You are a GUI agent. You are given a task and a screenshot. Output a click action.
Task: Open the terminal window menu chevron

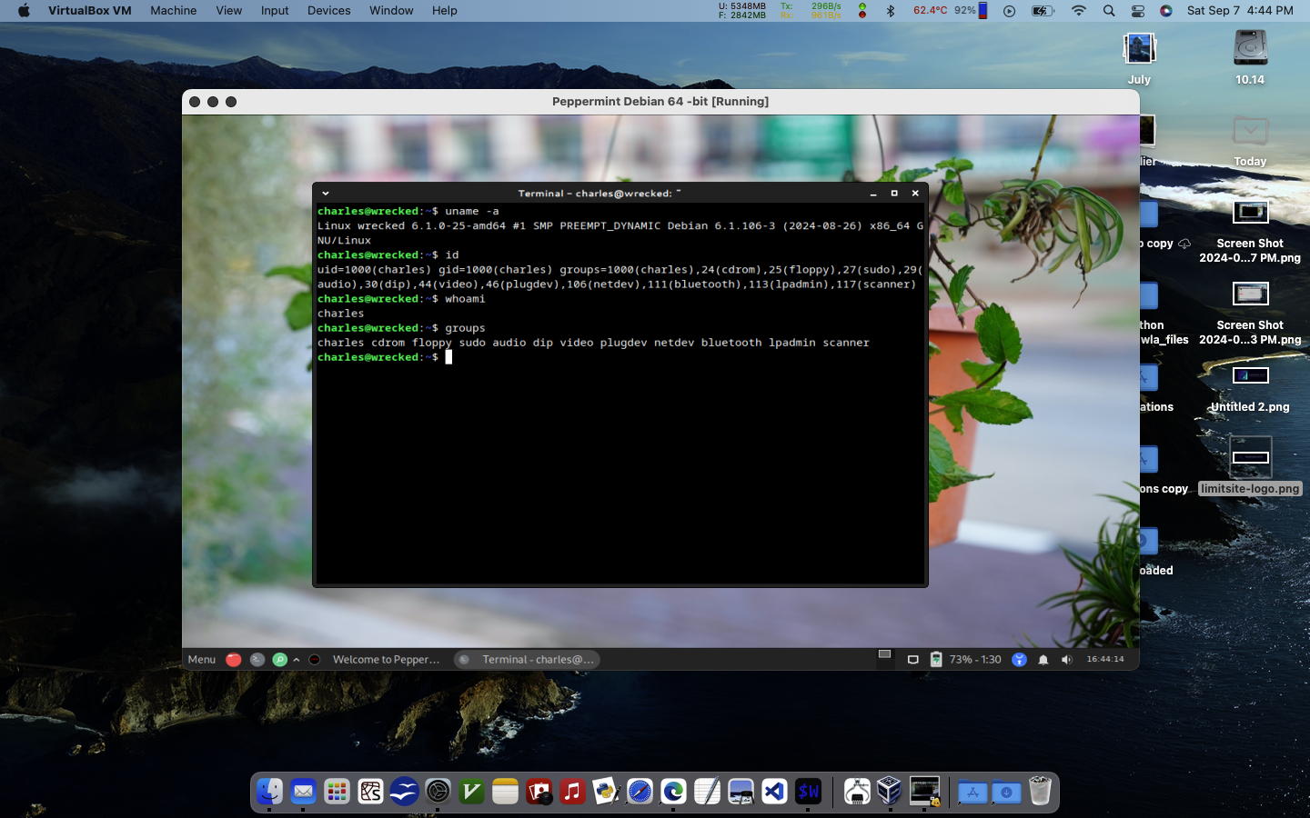tap(326, 194)
